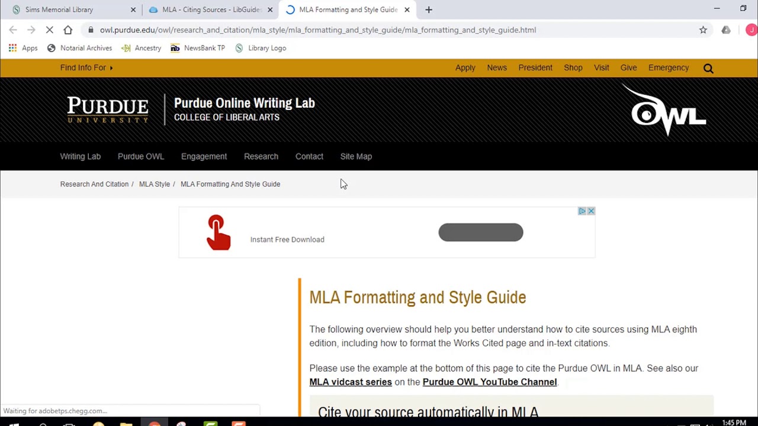Viewport: 758px width, 426px height.
Task: Go to the browser home page
Action: [x=68, y=30]
